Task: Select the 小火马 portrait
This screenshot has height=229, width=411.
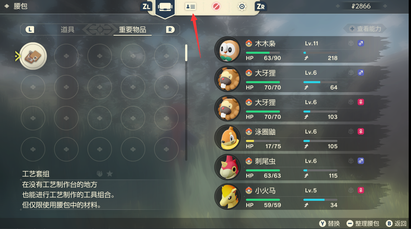Action: [x=228, y=197]
